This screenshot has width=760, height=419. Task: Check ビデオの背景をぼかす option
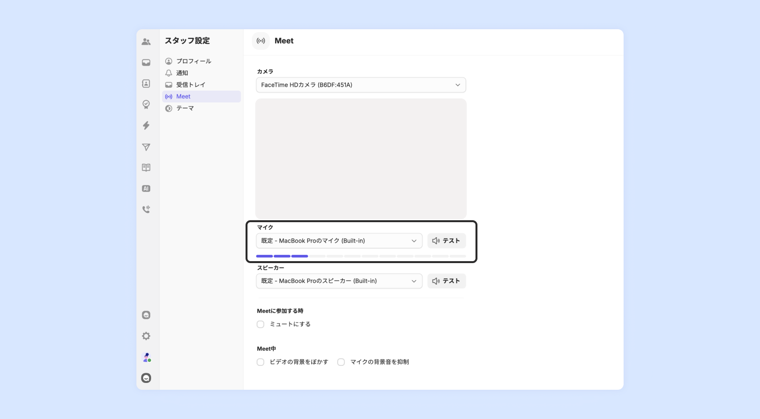tap(261, 362)
